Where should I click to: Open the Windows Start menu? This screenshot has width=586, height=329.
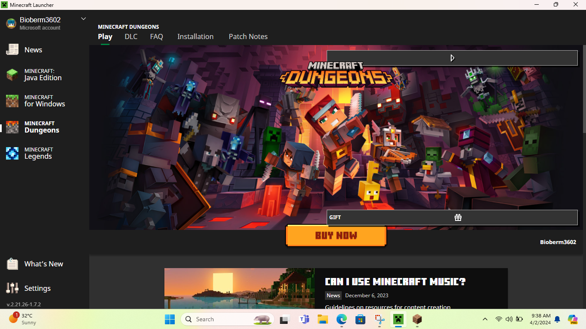tap(170, 319)
